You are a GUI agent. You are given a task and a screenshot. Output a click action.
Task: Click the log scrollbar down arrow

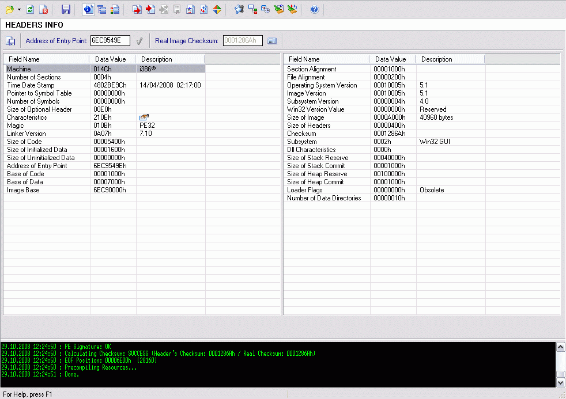click(x=560, y=382)
